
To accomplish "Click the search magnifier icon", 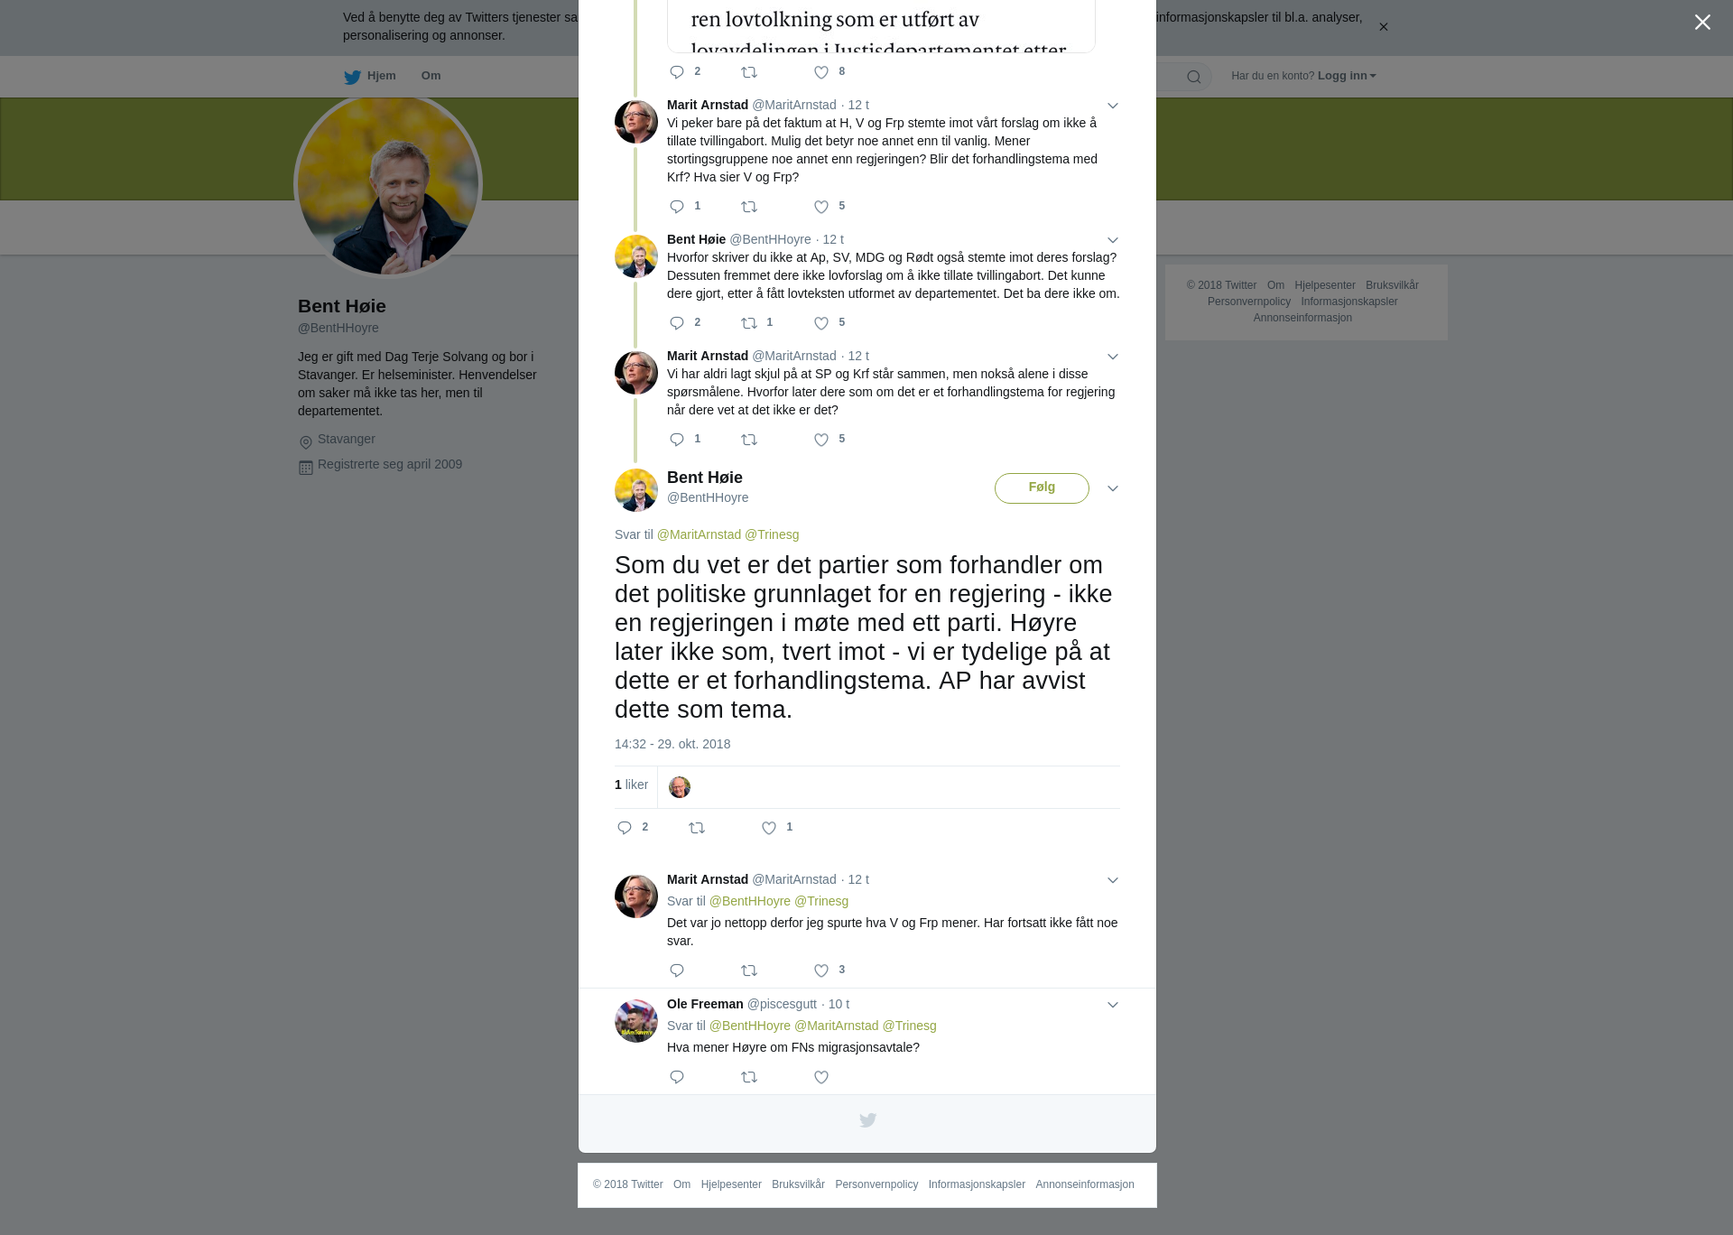I will (1193, 77).
